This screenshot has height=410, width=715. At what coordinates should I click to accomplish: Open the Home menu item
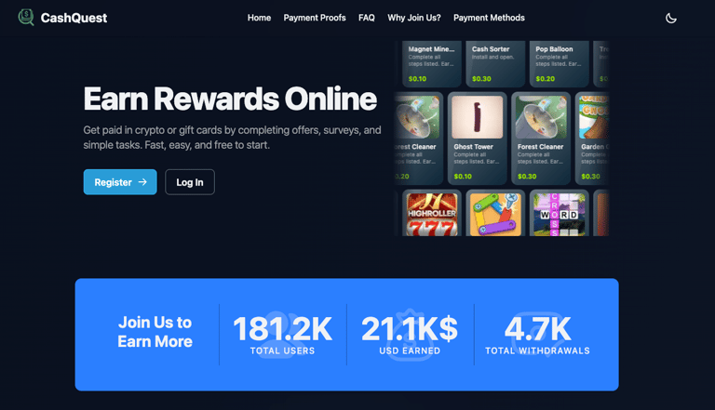click(259, 18)
